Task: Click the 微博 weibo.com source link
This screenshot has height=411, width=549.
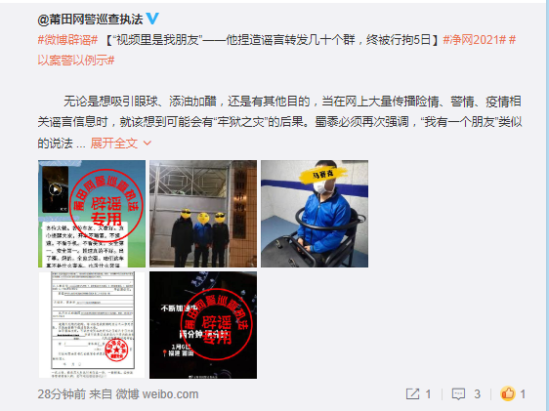Action: point(157,394)
